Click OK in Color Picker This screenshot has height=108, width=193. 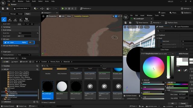click(x=172, y=103)
